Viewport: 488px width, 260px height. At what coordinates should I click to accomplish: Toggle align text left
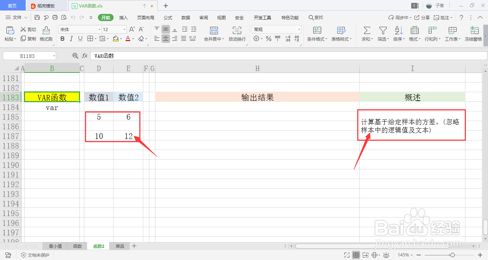tap(157, 39)
